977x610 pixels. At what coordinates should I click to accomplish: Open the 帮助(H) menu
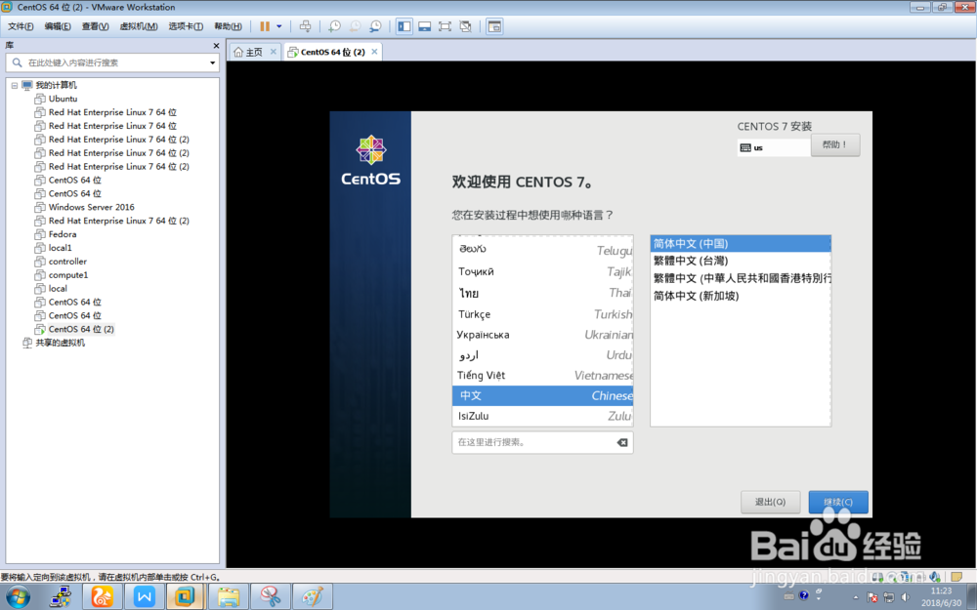228,26
